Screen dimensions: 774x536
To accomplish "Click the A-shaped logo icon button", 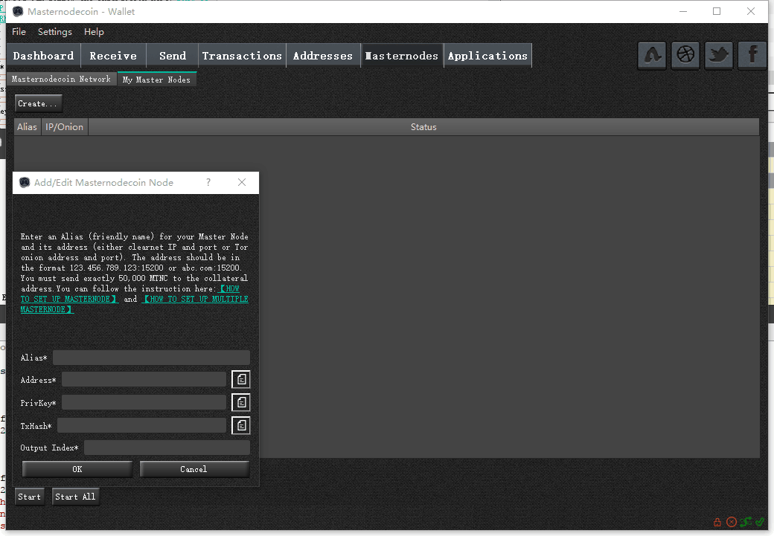I will pyautogui.click(x=652, y=56).
